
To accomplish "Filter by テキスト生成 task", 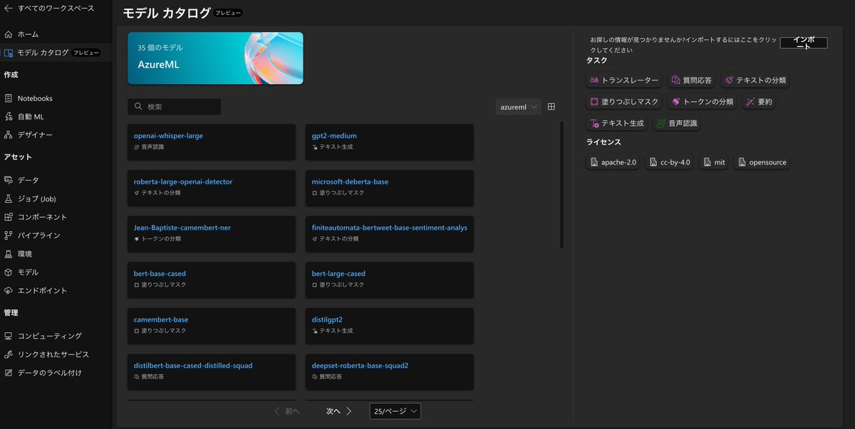I will [x=617, y=123].
